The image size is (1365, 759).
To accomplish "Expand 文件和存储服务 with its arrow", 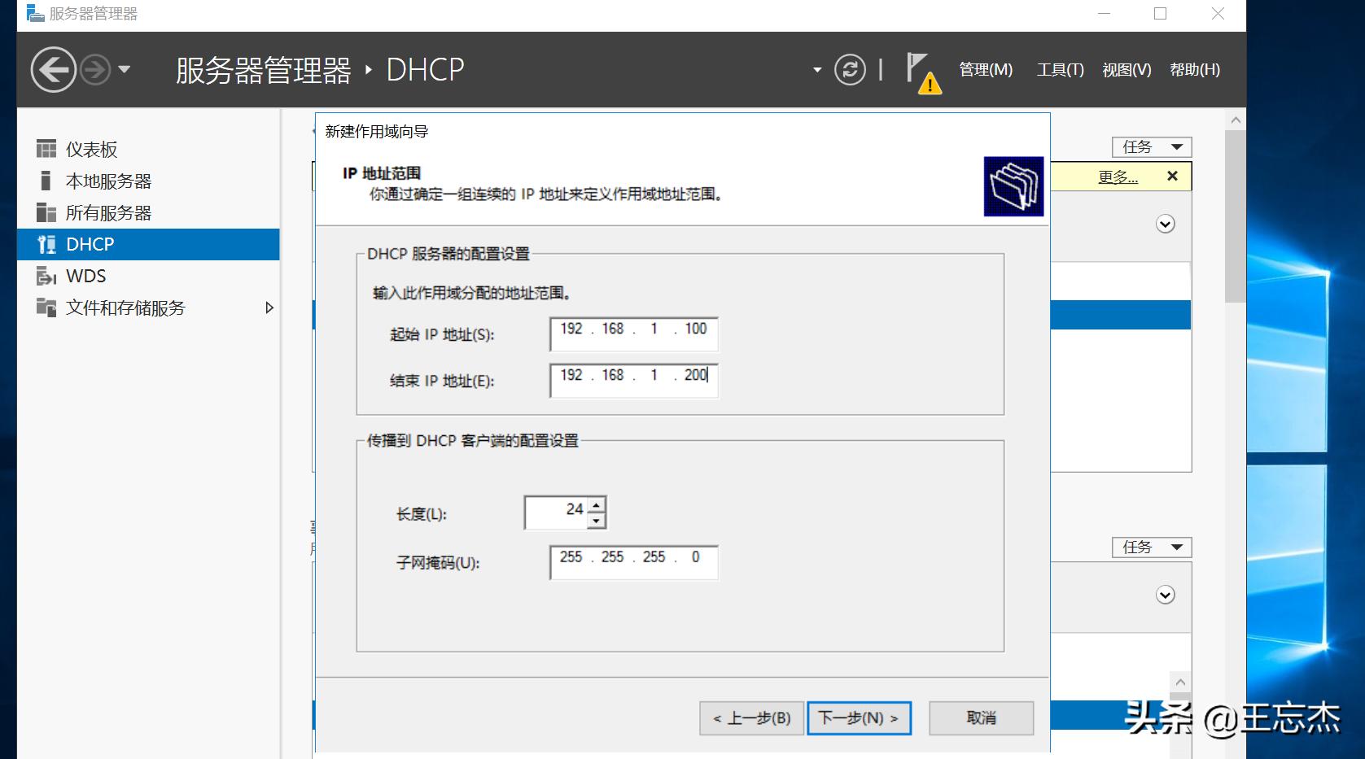I will (x=269, y=308).
